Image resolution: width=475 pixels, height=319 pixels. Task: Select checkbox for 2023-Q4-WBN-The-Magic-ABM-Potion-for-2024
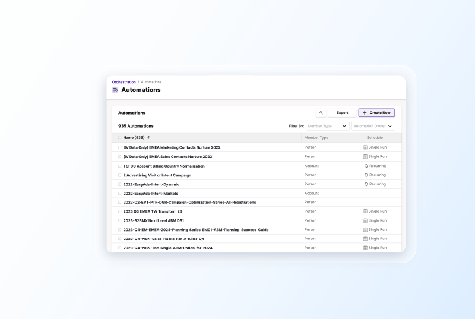[120, 248]
